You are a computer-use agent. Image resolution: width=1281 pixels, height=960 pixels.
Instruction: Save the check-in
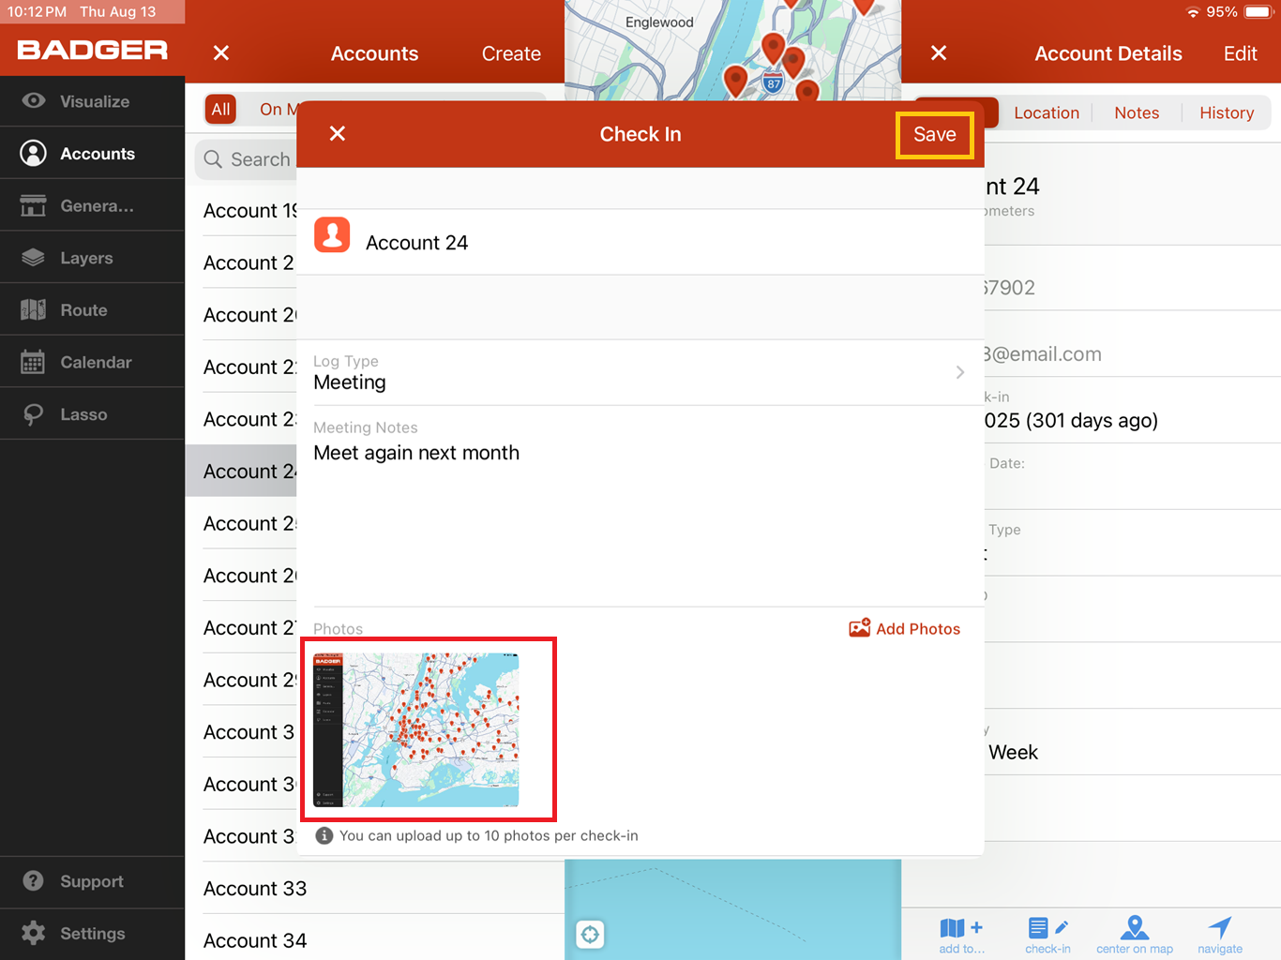(935, 134)
